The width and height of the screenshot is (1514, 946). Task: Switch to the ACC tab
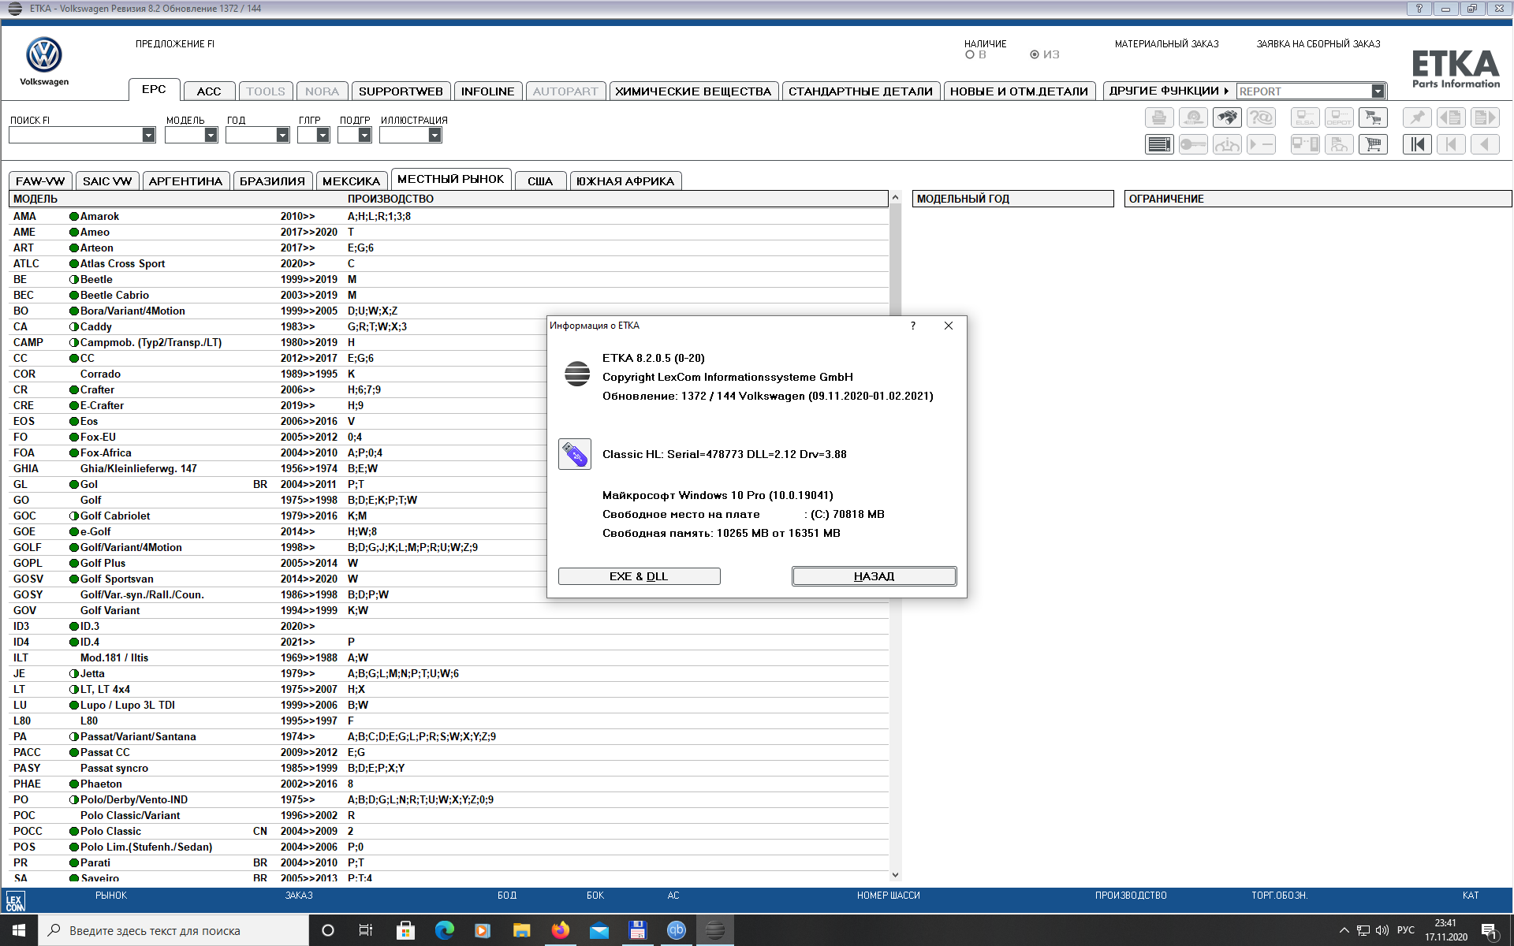[209, 91]
